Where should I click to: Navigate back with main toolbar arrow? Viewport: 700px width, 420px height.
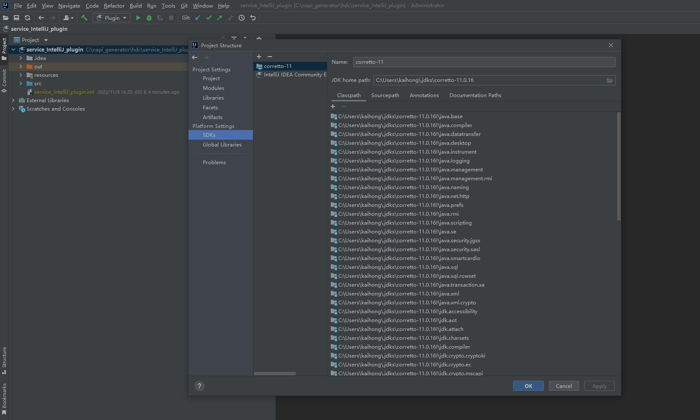tap(41, 18)
